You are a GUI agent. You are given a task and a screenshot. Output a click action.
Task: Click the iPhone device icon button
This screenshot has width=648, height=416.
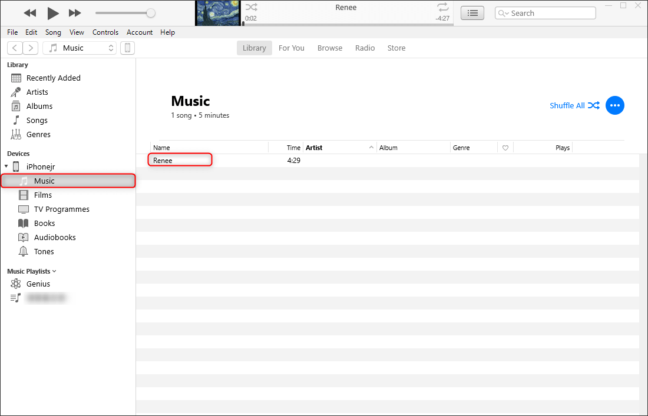point(127,48)
